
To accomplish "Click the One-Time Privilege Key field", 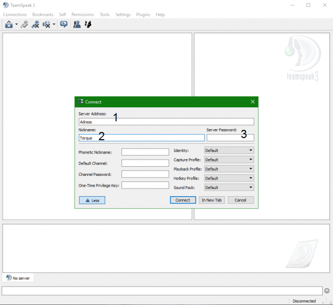I will [145, 185].
